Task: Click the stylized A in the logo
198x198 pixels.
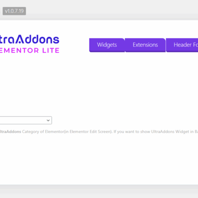Action: tap(23, 39)
